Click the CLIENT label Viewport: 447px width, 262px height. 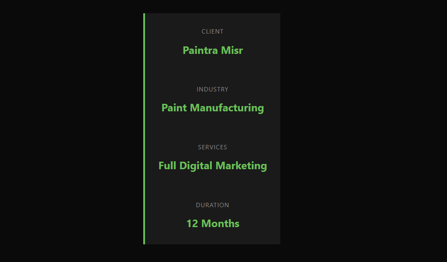pyautogui.click(x=213, y=31)
